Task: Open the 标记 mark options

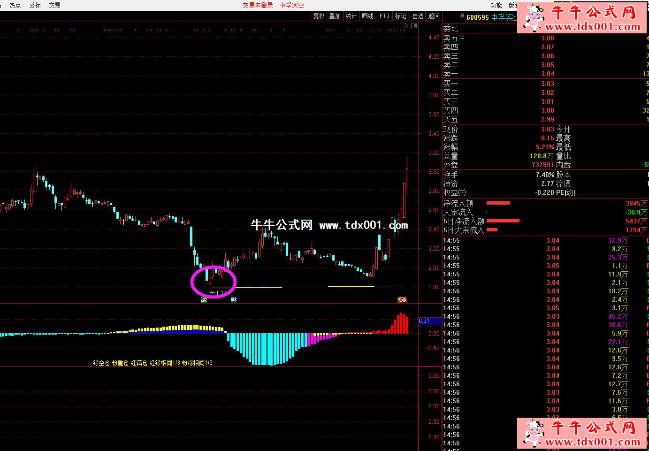Action: click(x=400, y=16)
